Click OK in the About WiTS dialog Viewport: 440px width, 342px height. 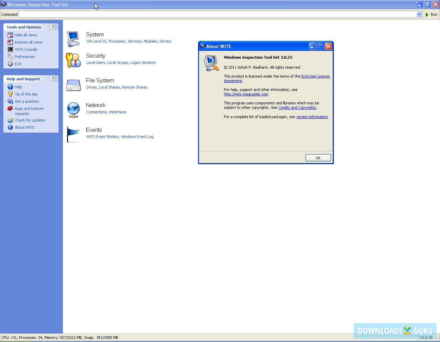coord(318,158)
